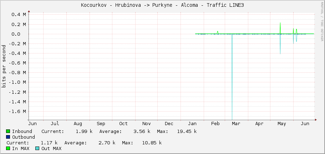325x154 pixels.
Task: Click the In MAX legend label
Action: click(21, 149)
